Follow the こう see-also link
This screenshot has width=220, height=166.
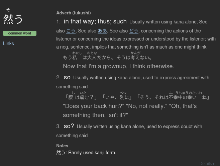click(71, 31)
